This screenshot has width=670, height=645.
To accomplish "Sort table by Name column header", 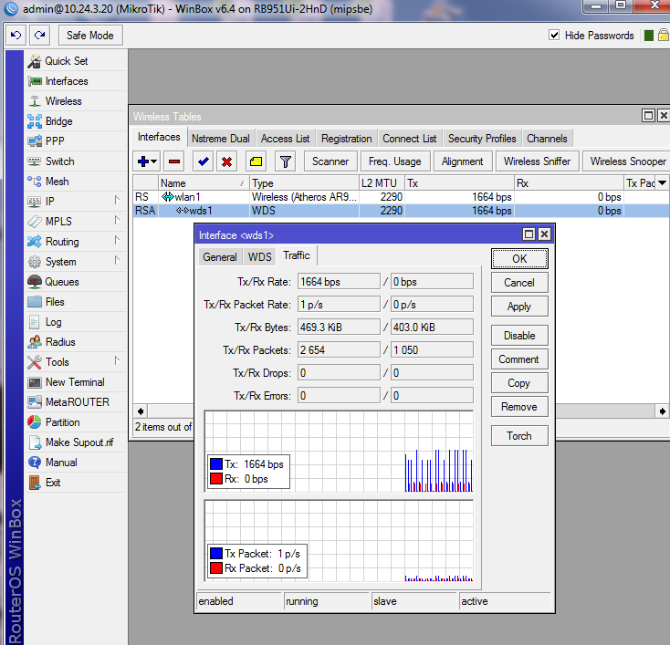I will point(203,182).
